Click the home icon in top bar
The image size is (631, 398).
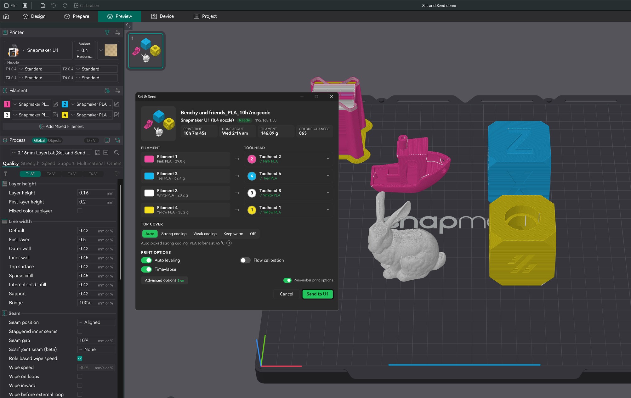point(6,16)
